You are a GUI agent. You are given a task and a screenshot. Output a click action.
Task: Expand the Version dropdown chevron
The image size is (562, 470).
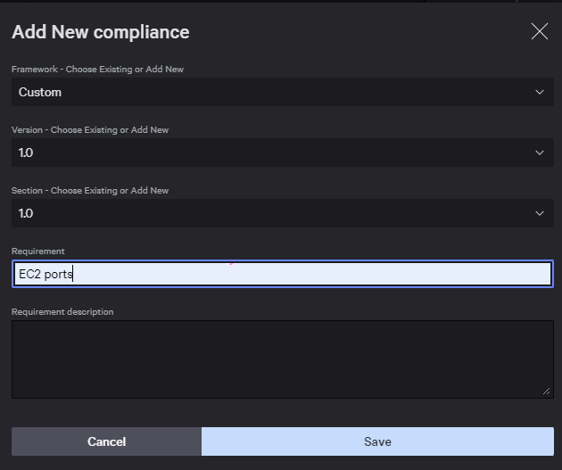click(540, 153)
